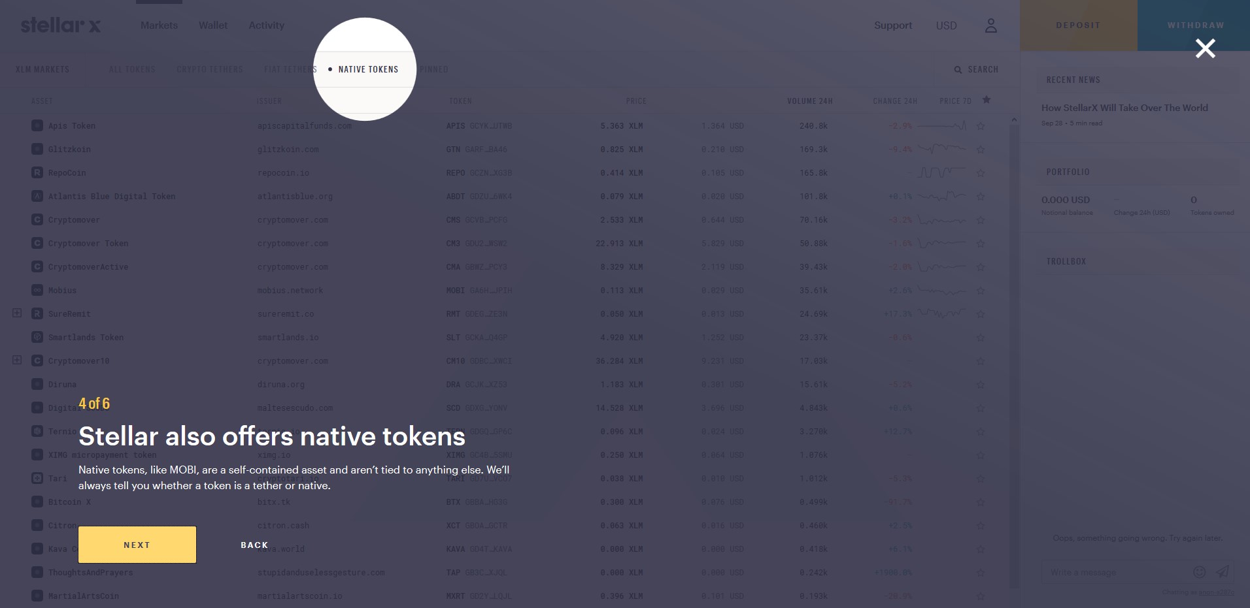Go to the Wallet page

tap(213, 25)
